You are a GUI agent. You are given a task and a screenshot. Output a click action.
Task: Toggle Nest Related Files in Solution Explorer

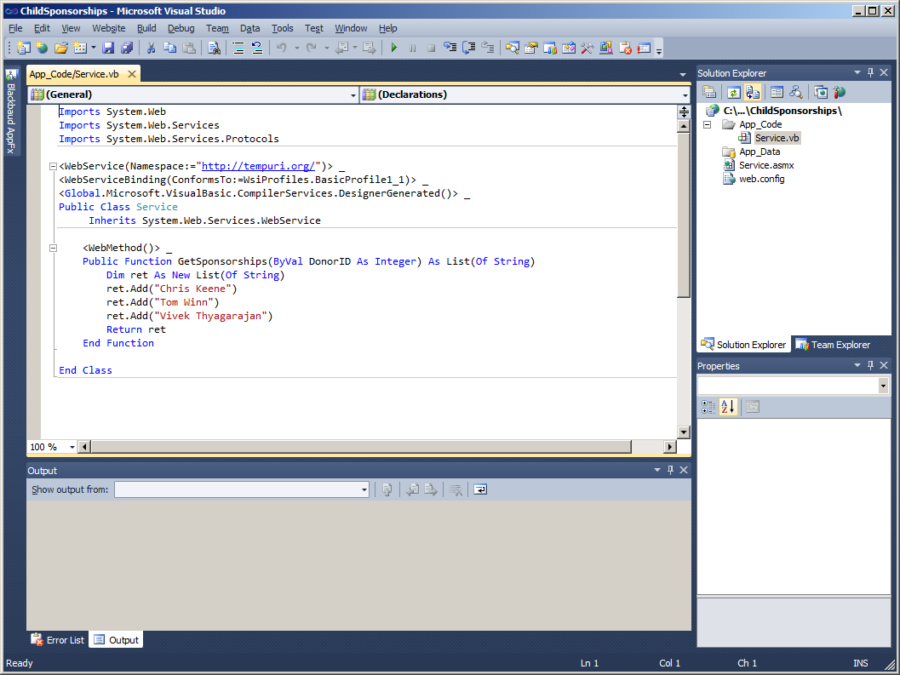[x=753, y=93]
